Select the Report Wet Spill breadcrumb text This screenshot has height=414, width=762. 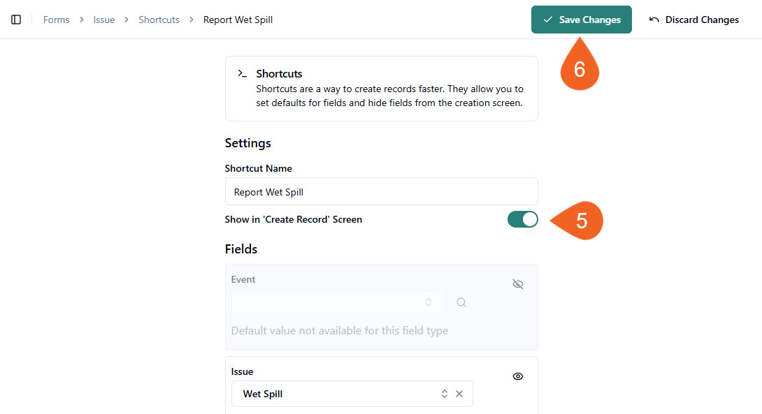238,20
